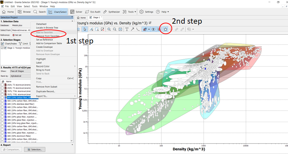Toggle the Stage 1 Young's modulus checkbox
288x154 pixels.
[2, 48]
